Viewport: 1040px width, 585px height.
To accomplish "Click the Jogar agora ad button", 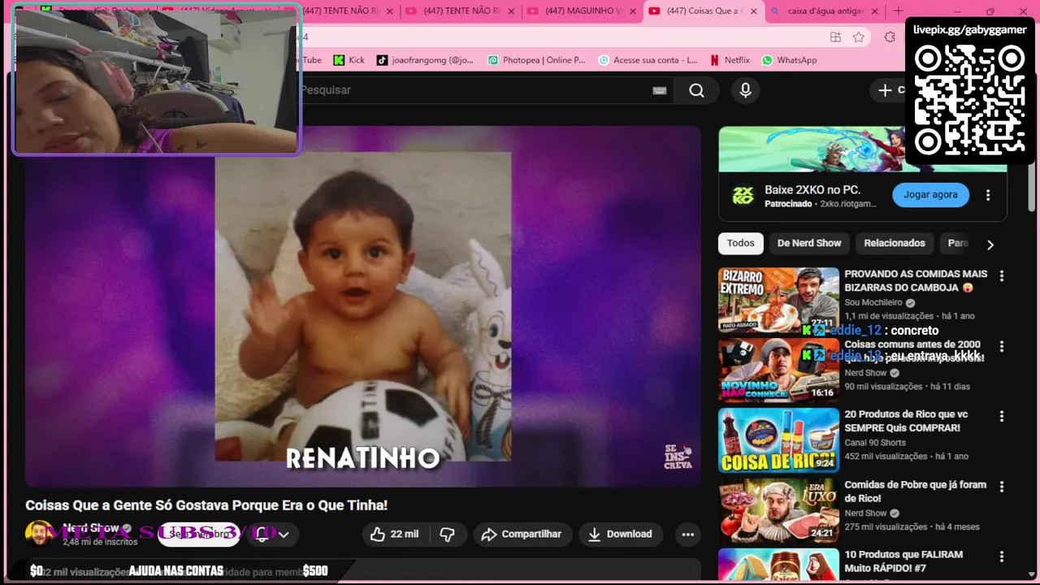I will pyautogui.click(x=930, y=195).
